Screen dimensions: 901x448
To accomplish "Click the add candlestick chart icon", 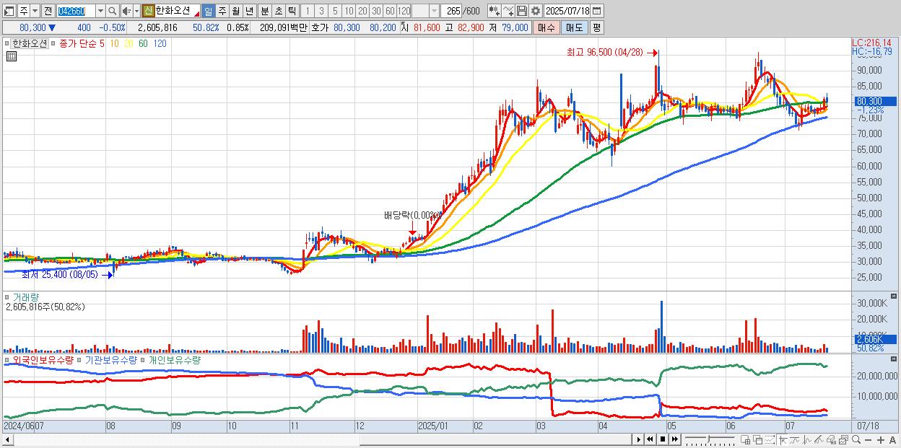I will click(x=495, y=11).
